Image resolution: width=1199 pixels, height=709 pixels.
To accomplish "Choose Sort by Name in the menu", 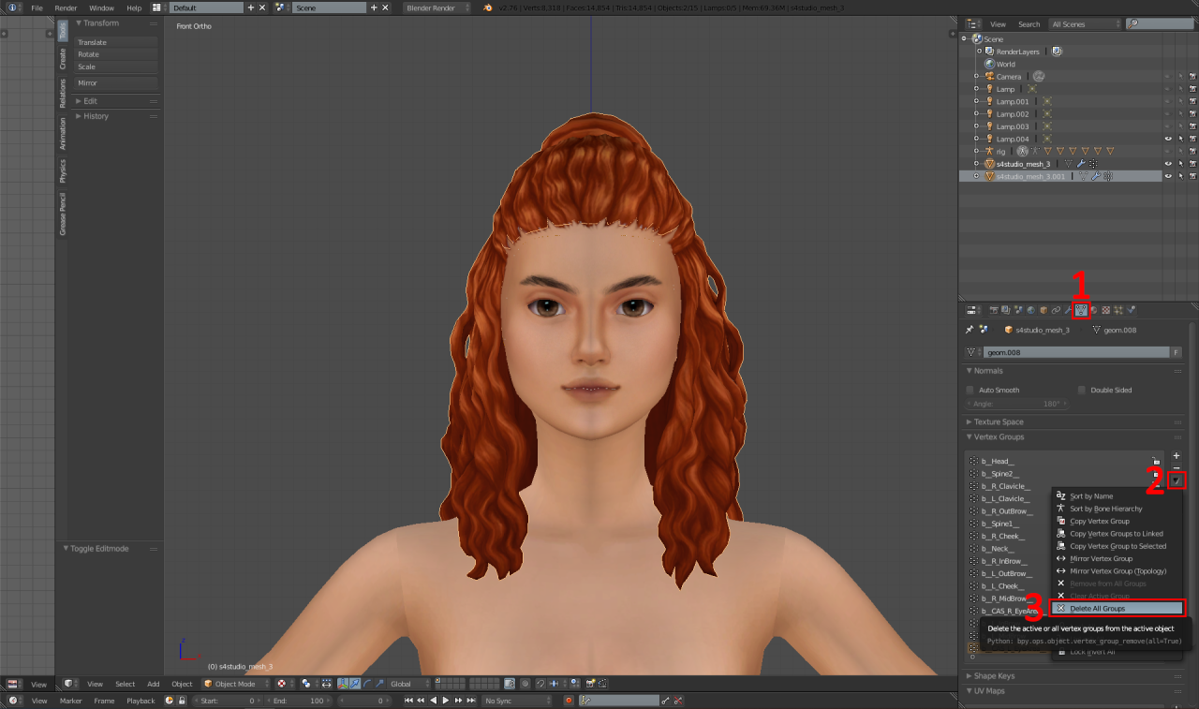I will tap(1117, 496).
